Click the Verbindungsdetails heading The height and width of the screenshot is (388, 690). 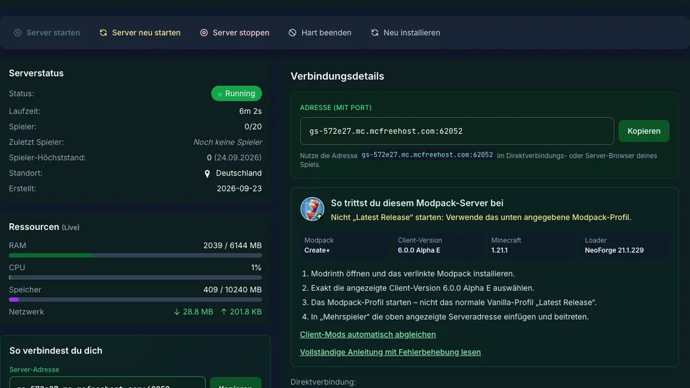337,76
